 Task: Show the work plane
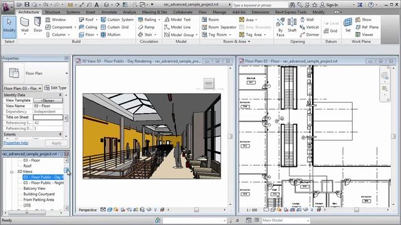pos(363,19)
